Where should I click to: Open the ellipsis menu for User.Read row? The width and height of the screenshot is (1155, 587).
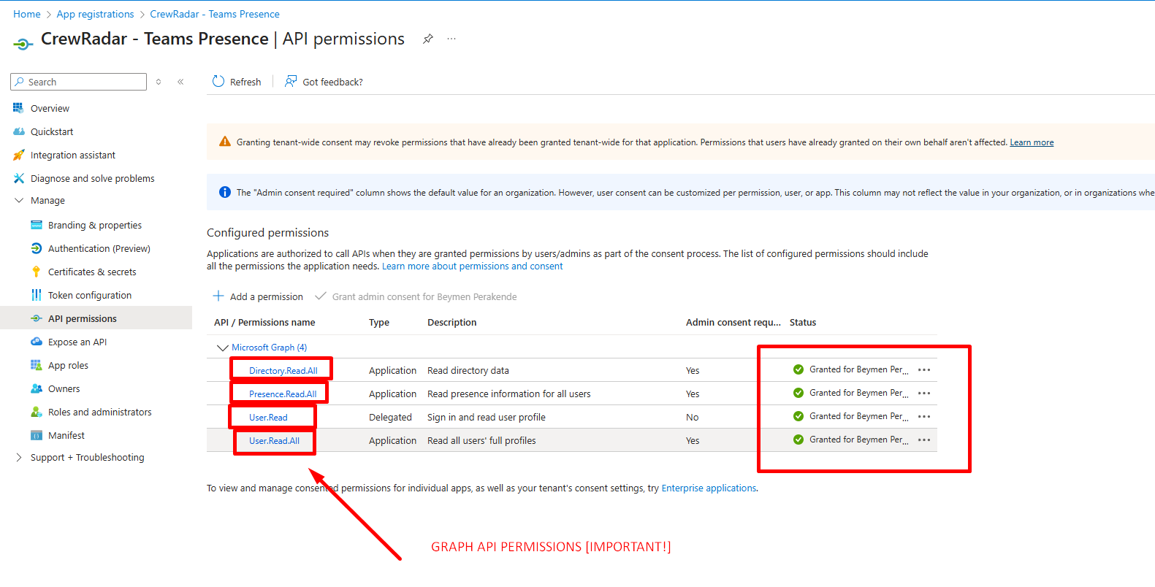(x=924, y=416)
